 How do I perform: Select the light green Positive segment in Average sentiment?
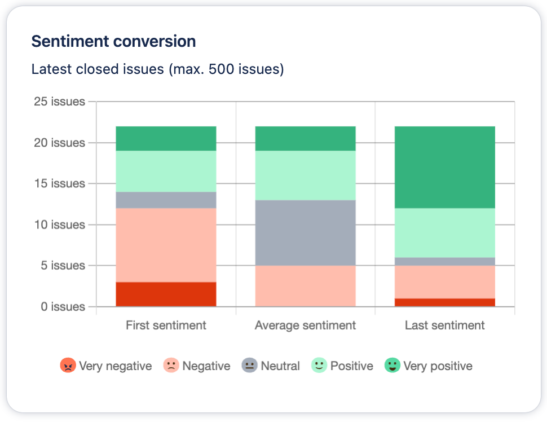point(305,175)
